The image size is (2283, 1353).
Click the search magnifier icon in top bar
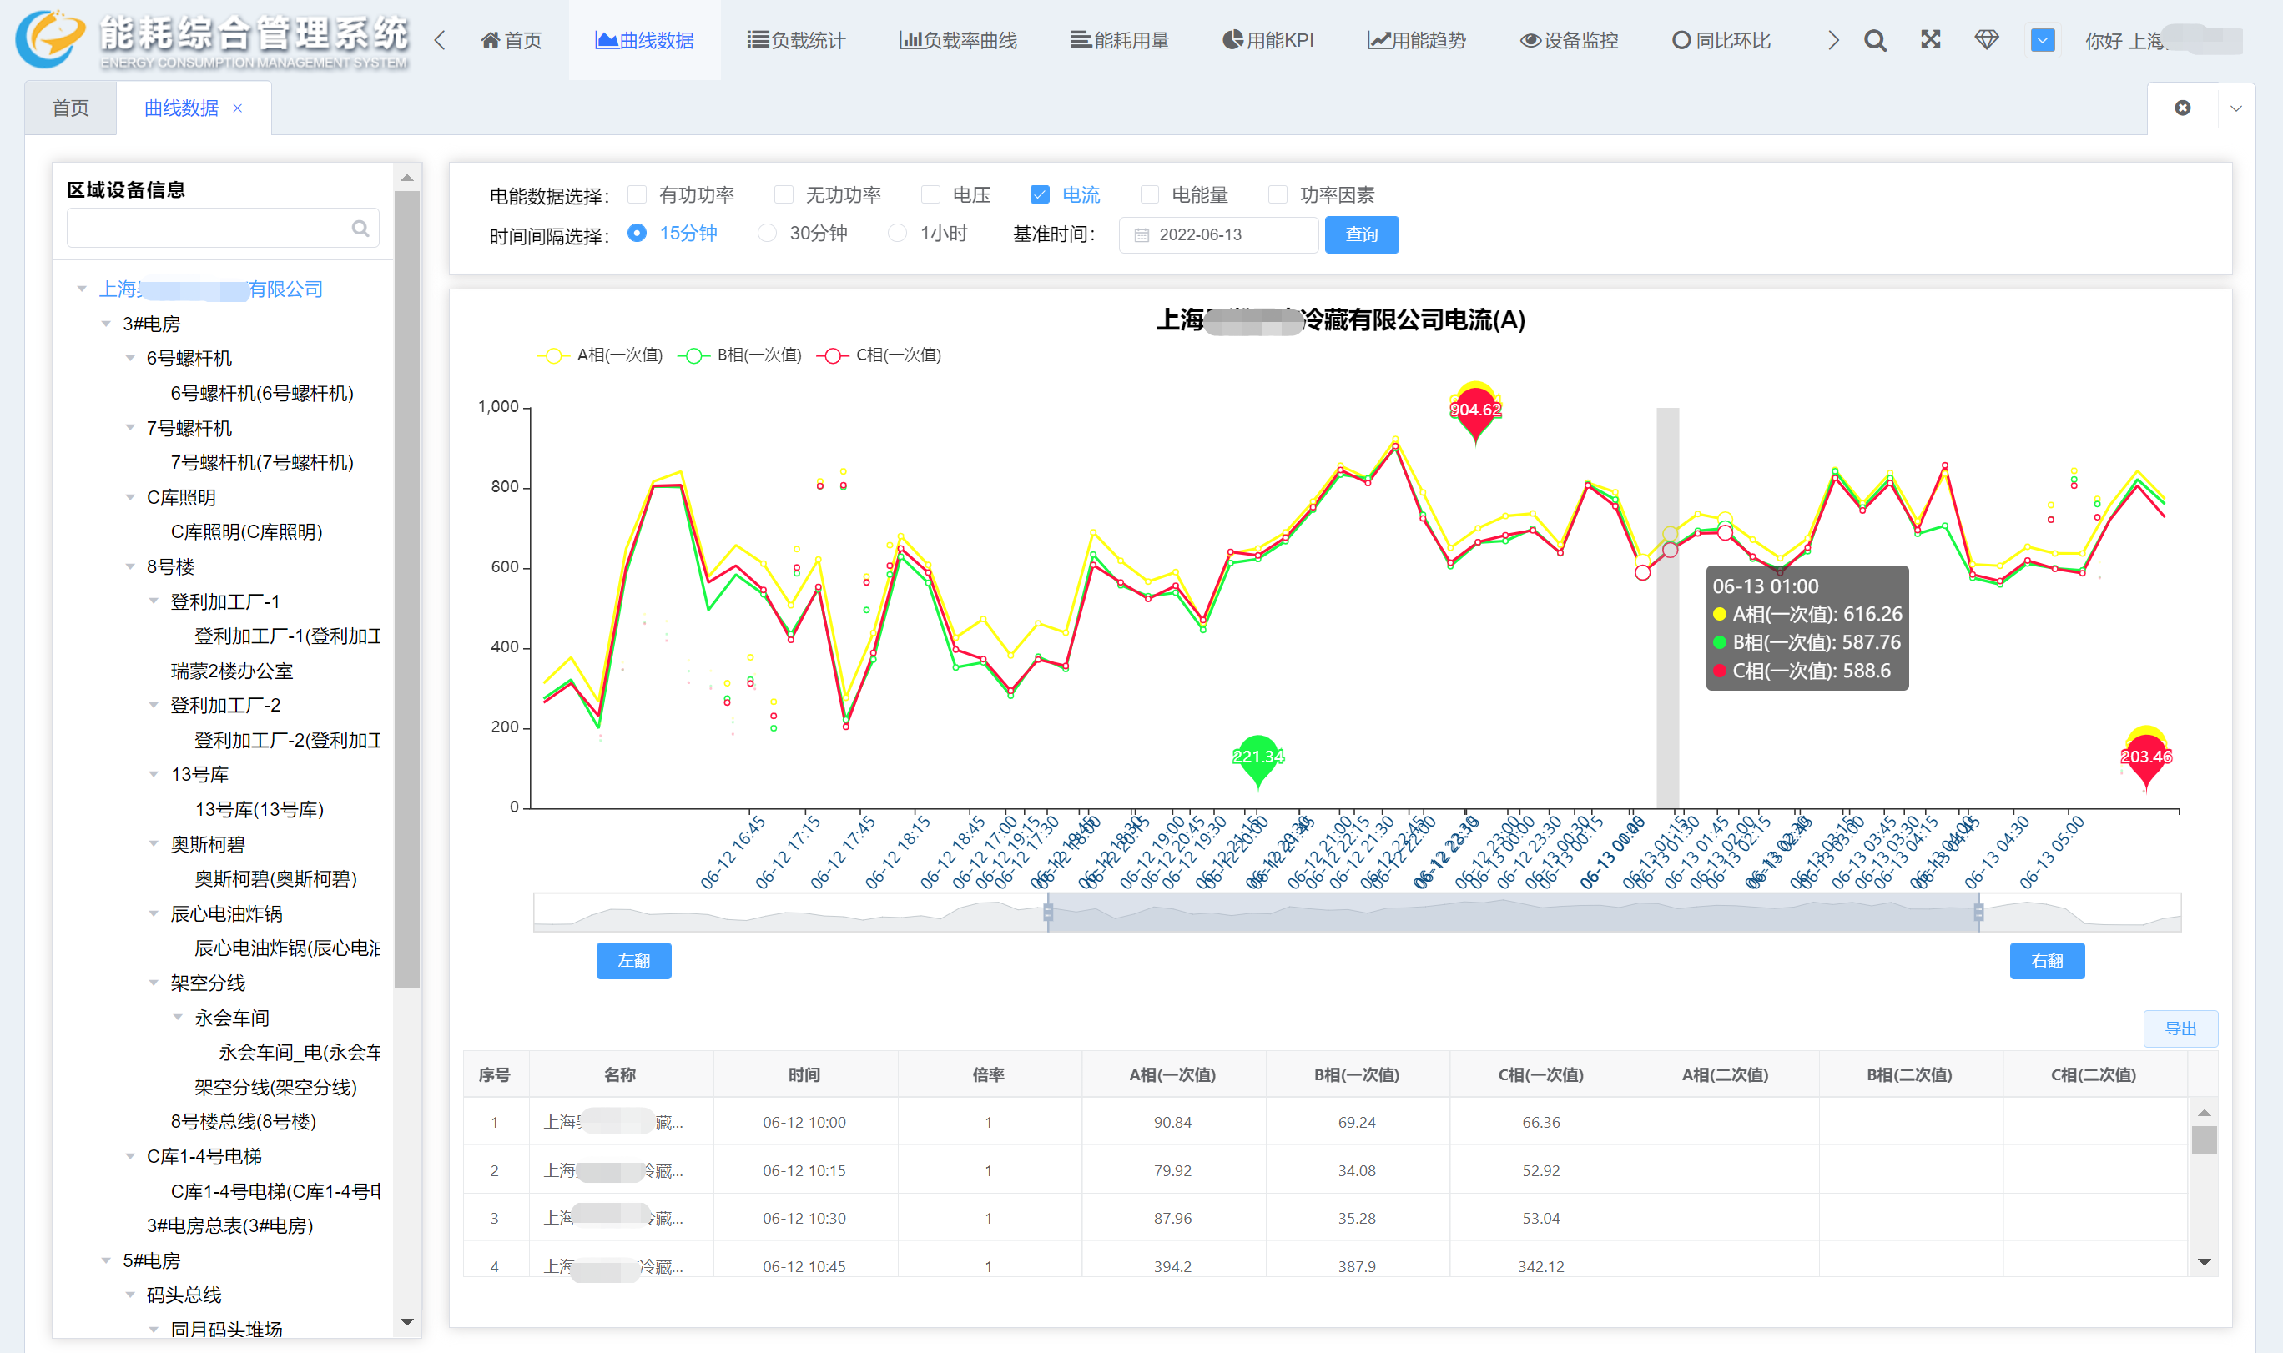pos(1874,40)
